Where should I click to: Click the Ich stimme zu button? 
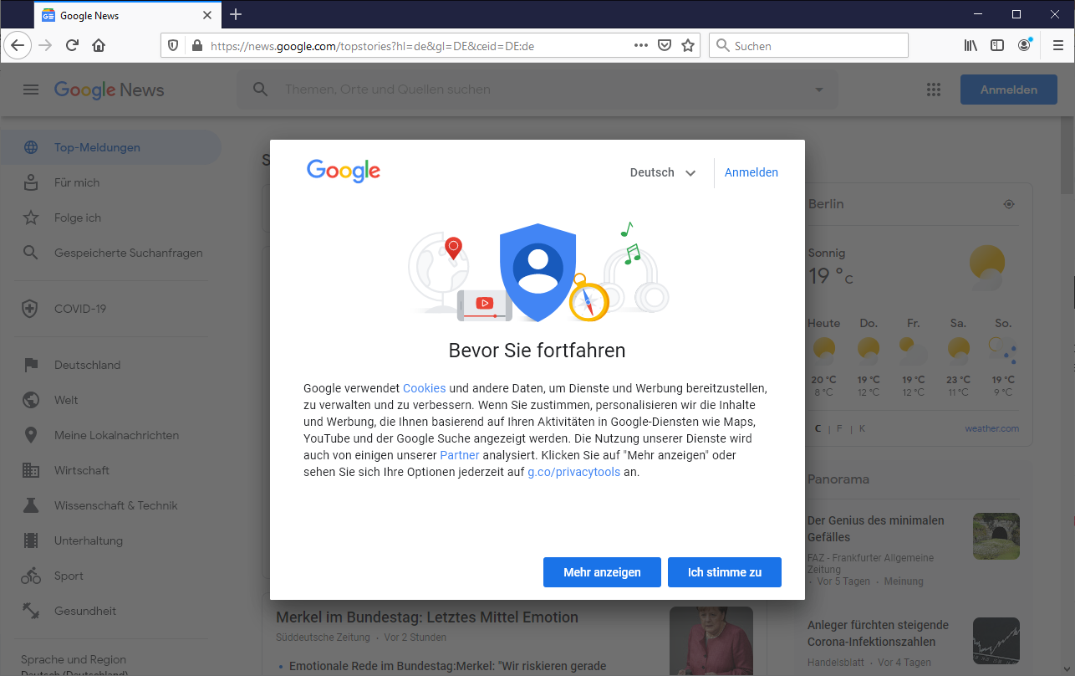725,572
